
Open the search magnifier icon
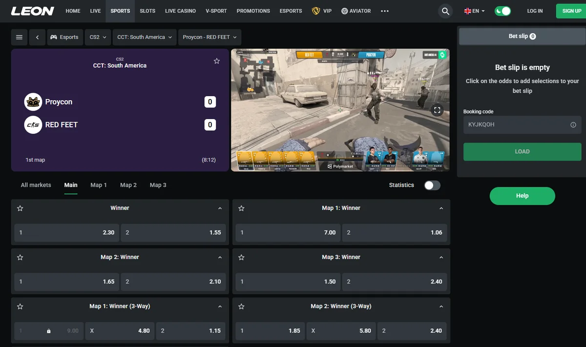[445, 11]
